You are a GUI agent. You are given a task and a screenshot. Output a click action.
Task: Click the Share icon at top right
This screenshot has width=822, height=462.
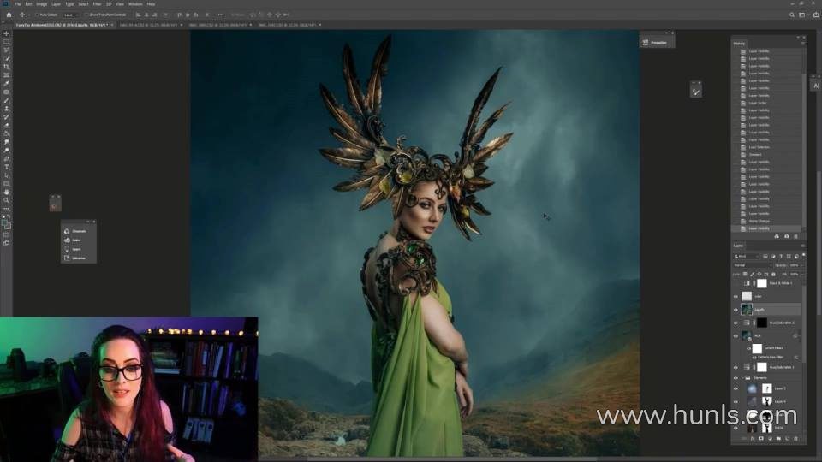point(816,15)
